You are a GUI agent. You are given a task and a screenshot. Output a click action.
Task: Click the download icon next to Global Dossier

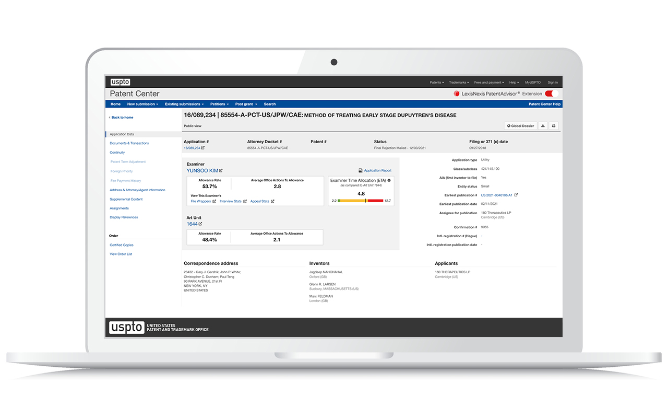coord(543,126)
